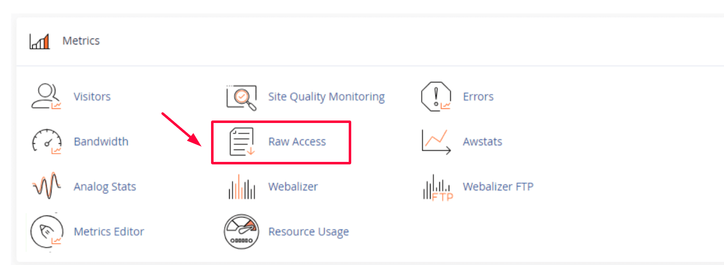Click the Errors warning octagon icon
724x265 pixels.
coord(436,96)
